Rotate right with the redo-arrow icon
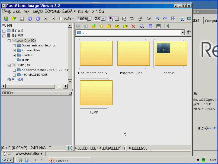Screen dimensions: 218x164 [x=165, y=18]
